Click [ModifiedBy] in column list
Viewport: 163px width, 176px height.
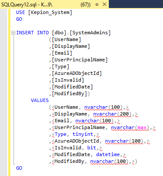tap(69, 93)
